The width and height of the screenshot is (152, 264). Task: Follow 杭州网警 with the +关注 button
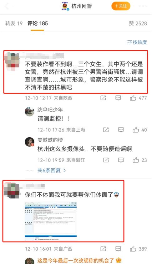[121, 6]
